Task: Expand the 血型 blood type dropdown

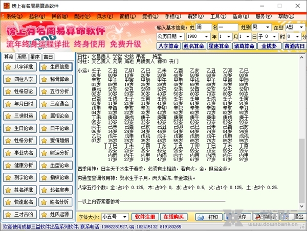Action: click(x=301, y=27)
